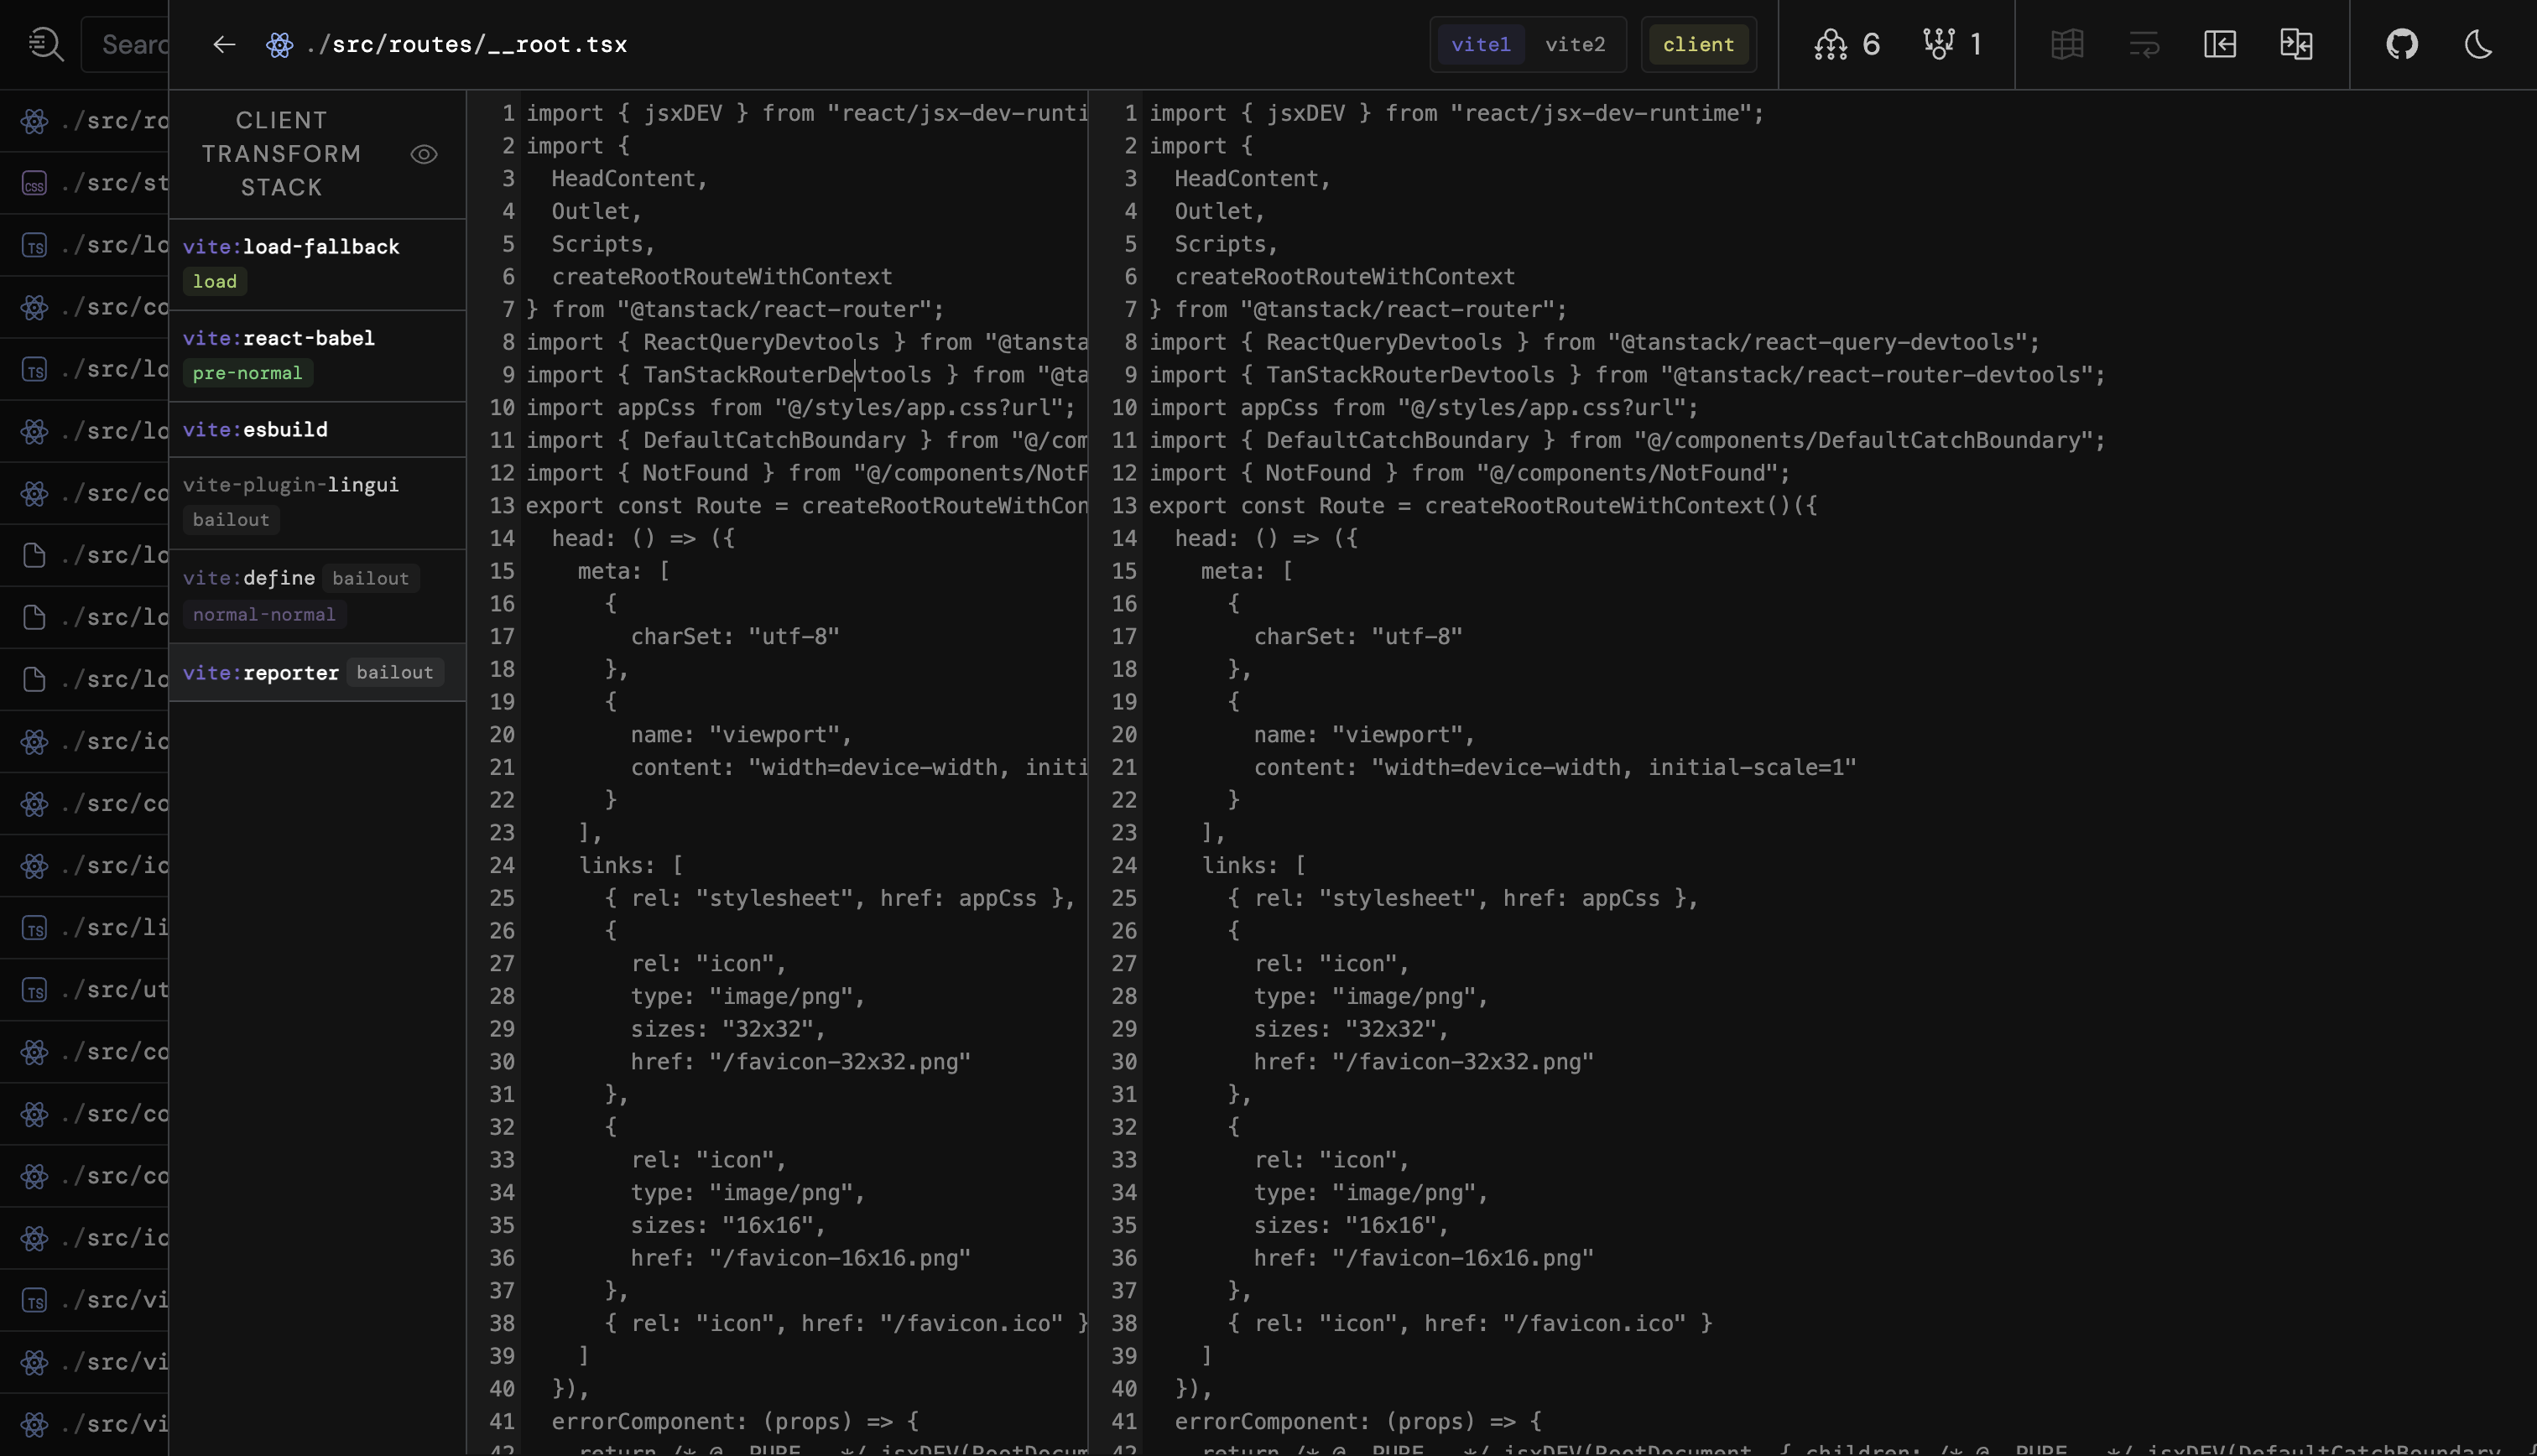Toggle line wrapping icon
This screenshot has width=2537, height=1456.
point(2144,44)
